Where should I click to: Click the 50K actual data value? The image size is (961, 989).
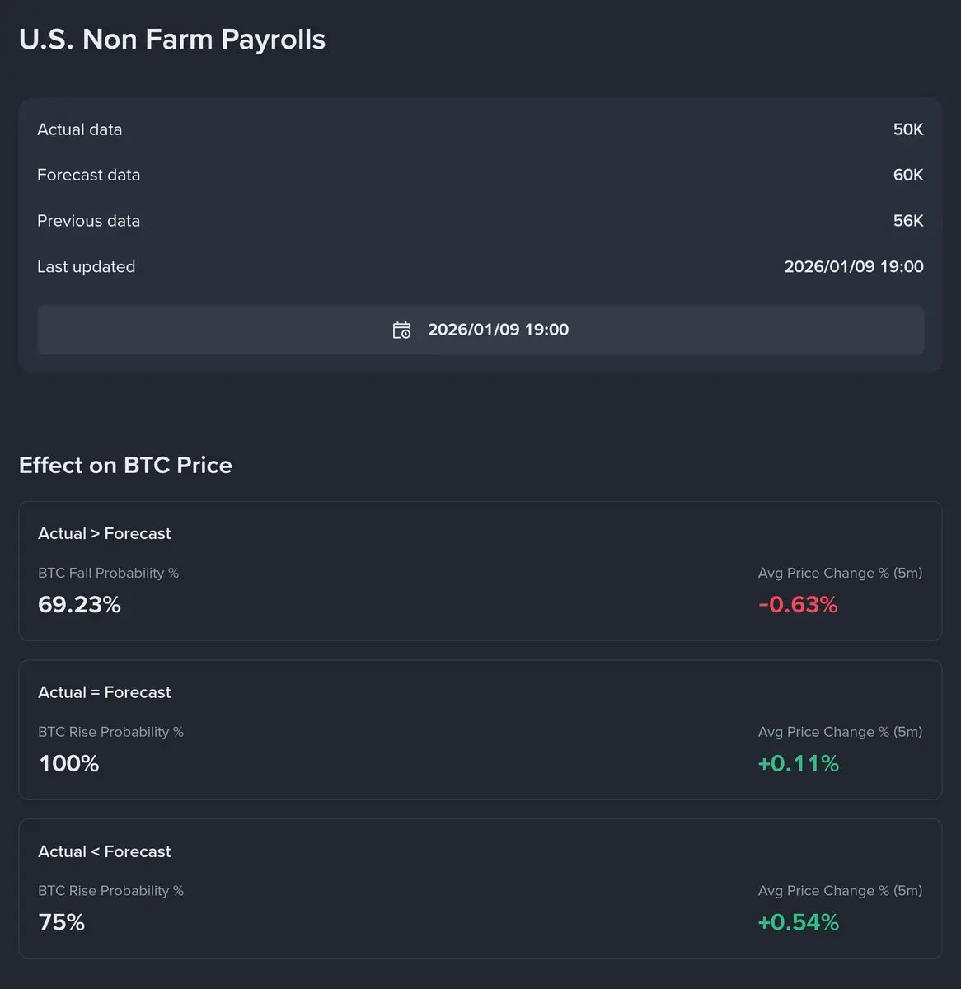[907, 129]
